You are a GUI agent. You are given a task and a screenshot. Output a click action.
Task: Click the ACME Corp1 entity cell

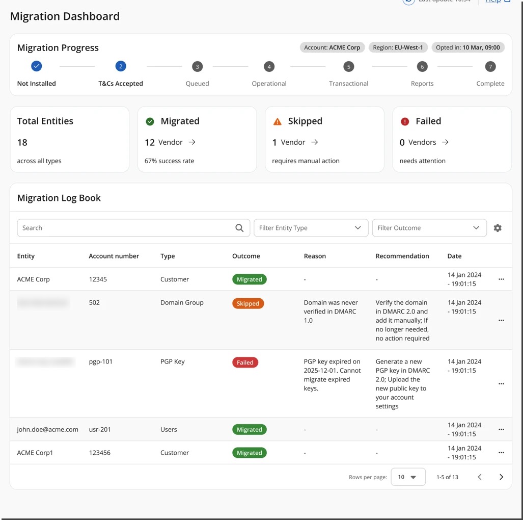pyautogui.click(x=35, y=453)
